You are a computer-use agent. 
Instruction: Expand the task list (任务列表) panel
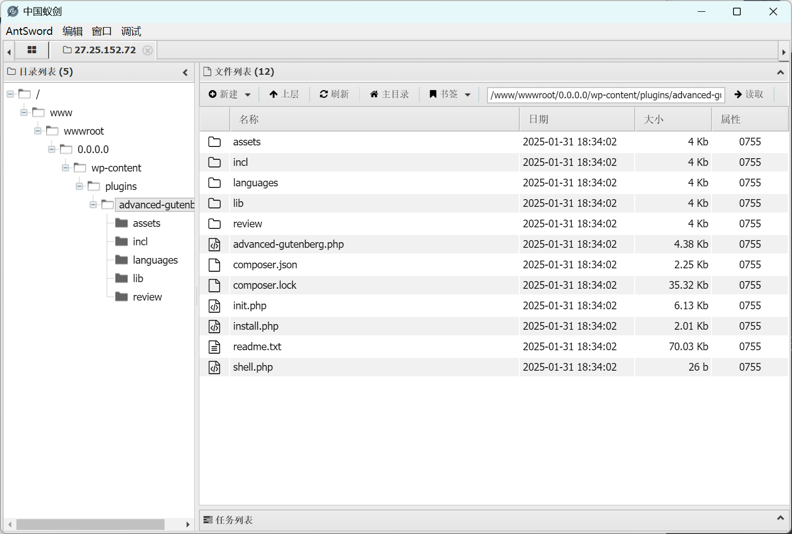tap(780, 519)
